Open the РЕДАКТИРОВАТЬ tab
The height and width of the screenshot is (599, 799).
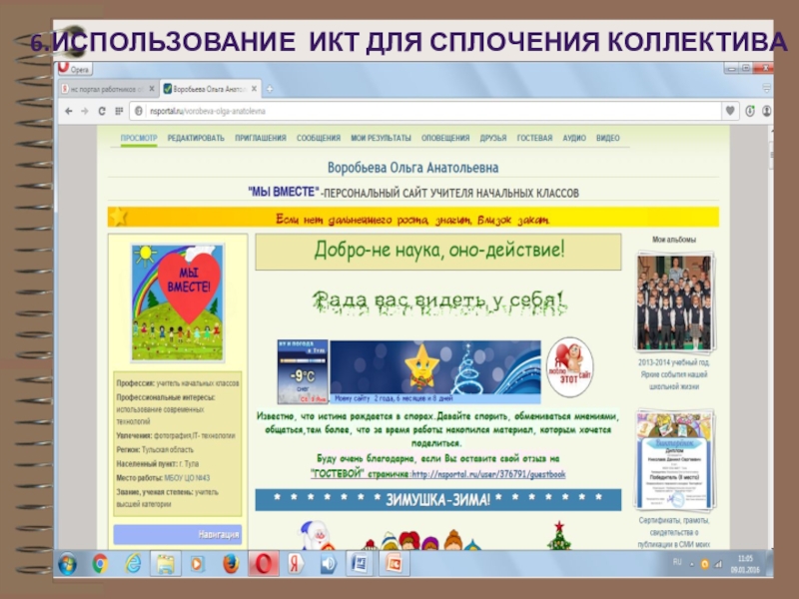tap(196, 138)
